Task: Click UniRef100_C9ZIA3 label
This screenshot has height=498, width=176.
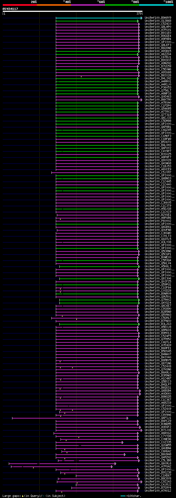Action: click(158, 482)
